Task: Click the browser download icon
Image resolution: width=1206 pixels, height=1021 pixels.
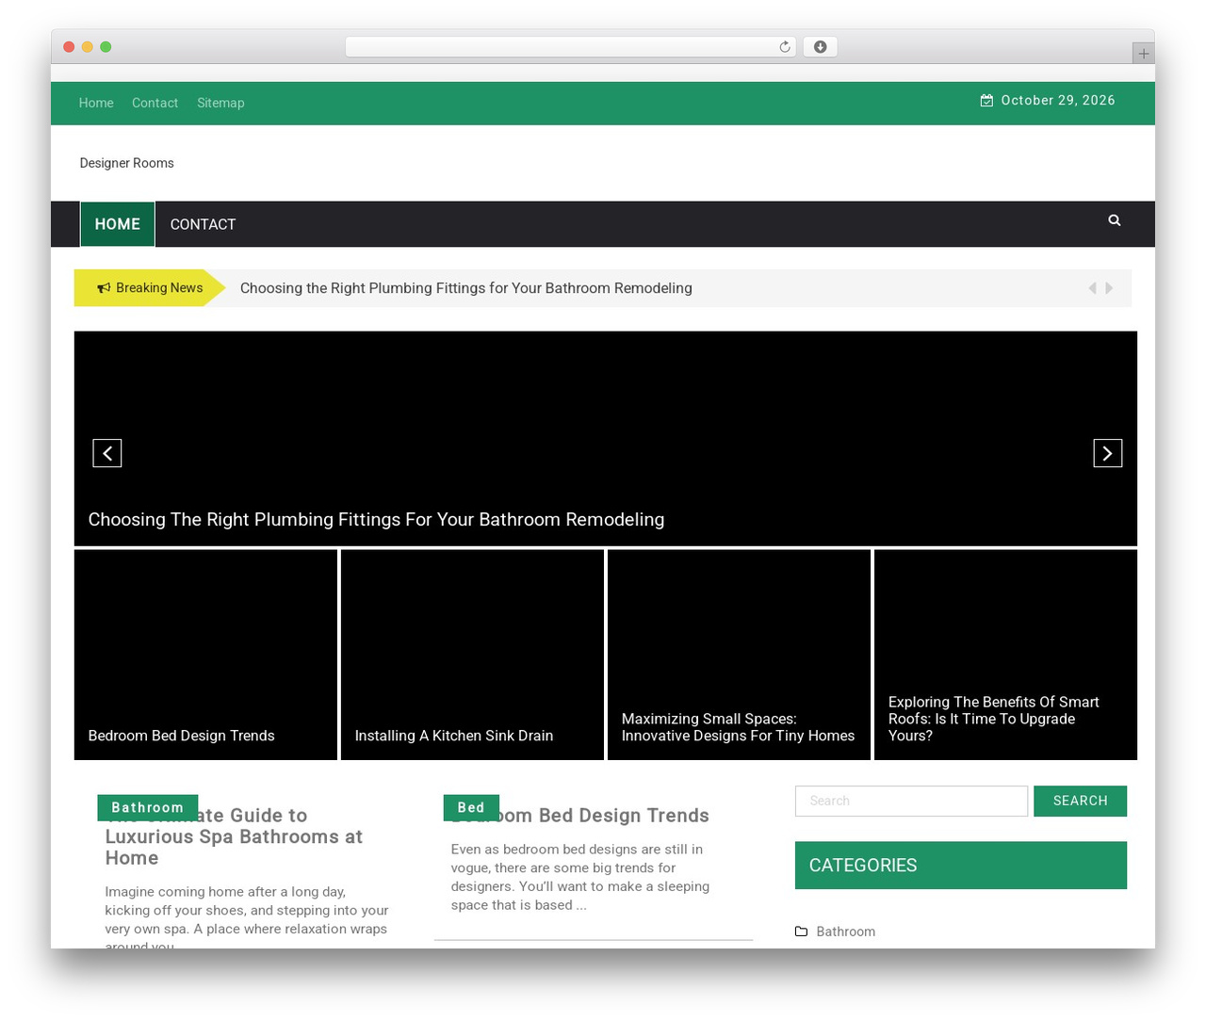Action: [x=820, y=47]
